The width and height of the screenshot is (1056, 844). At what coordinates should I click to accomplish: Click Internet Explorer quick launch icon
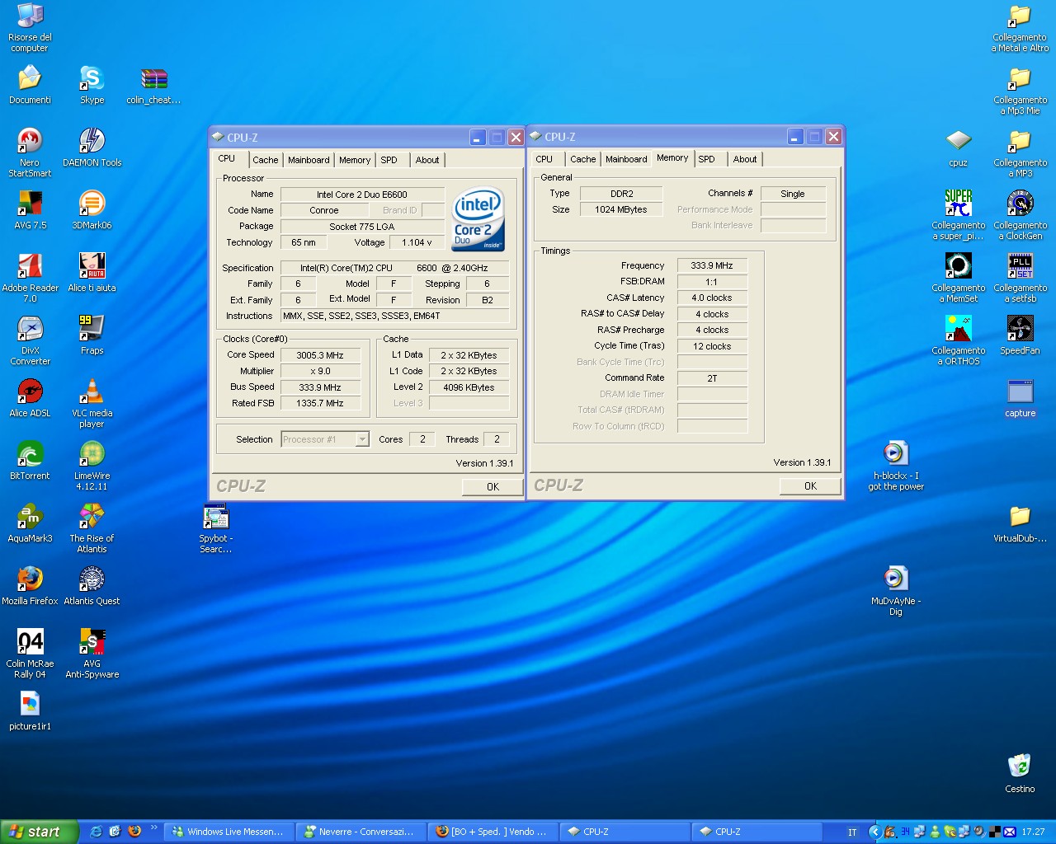tap(96, 832)
